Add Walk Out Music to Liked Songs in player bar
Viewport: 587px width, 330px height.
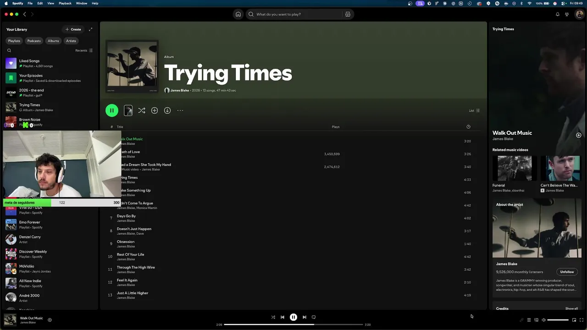pyautogui.click(x=50, y=320)
